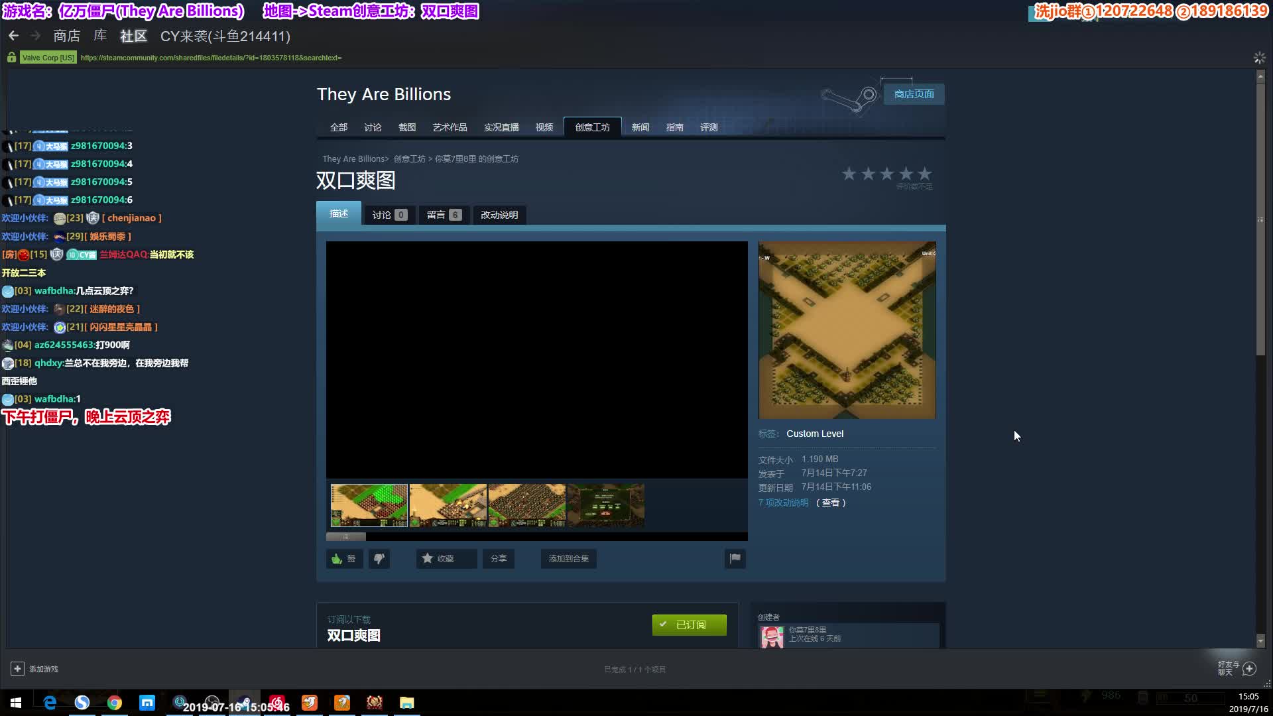Toggle the green 已订阅 subscribed button

pyautogui.click(x=690, y=625)
